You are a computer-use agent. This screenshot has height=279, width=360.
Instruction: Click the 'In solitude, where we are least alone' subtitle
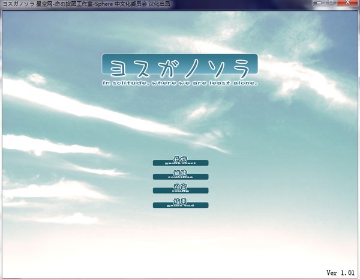click(179, 83)
